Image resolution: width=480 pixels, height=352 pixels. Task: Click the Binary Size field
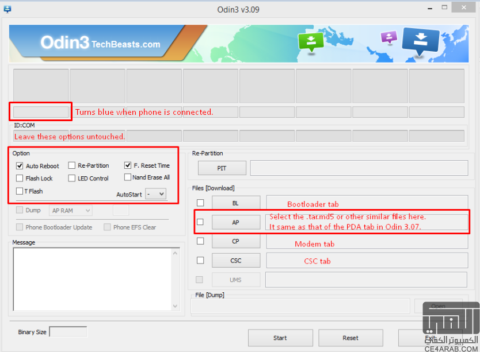click(68, 332)
